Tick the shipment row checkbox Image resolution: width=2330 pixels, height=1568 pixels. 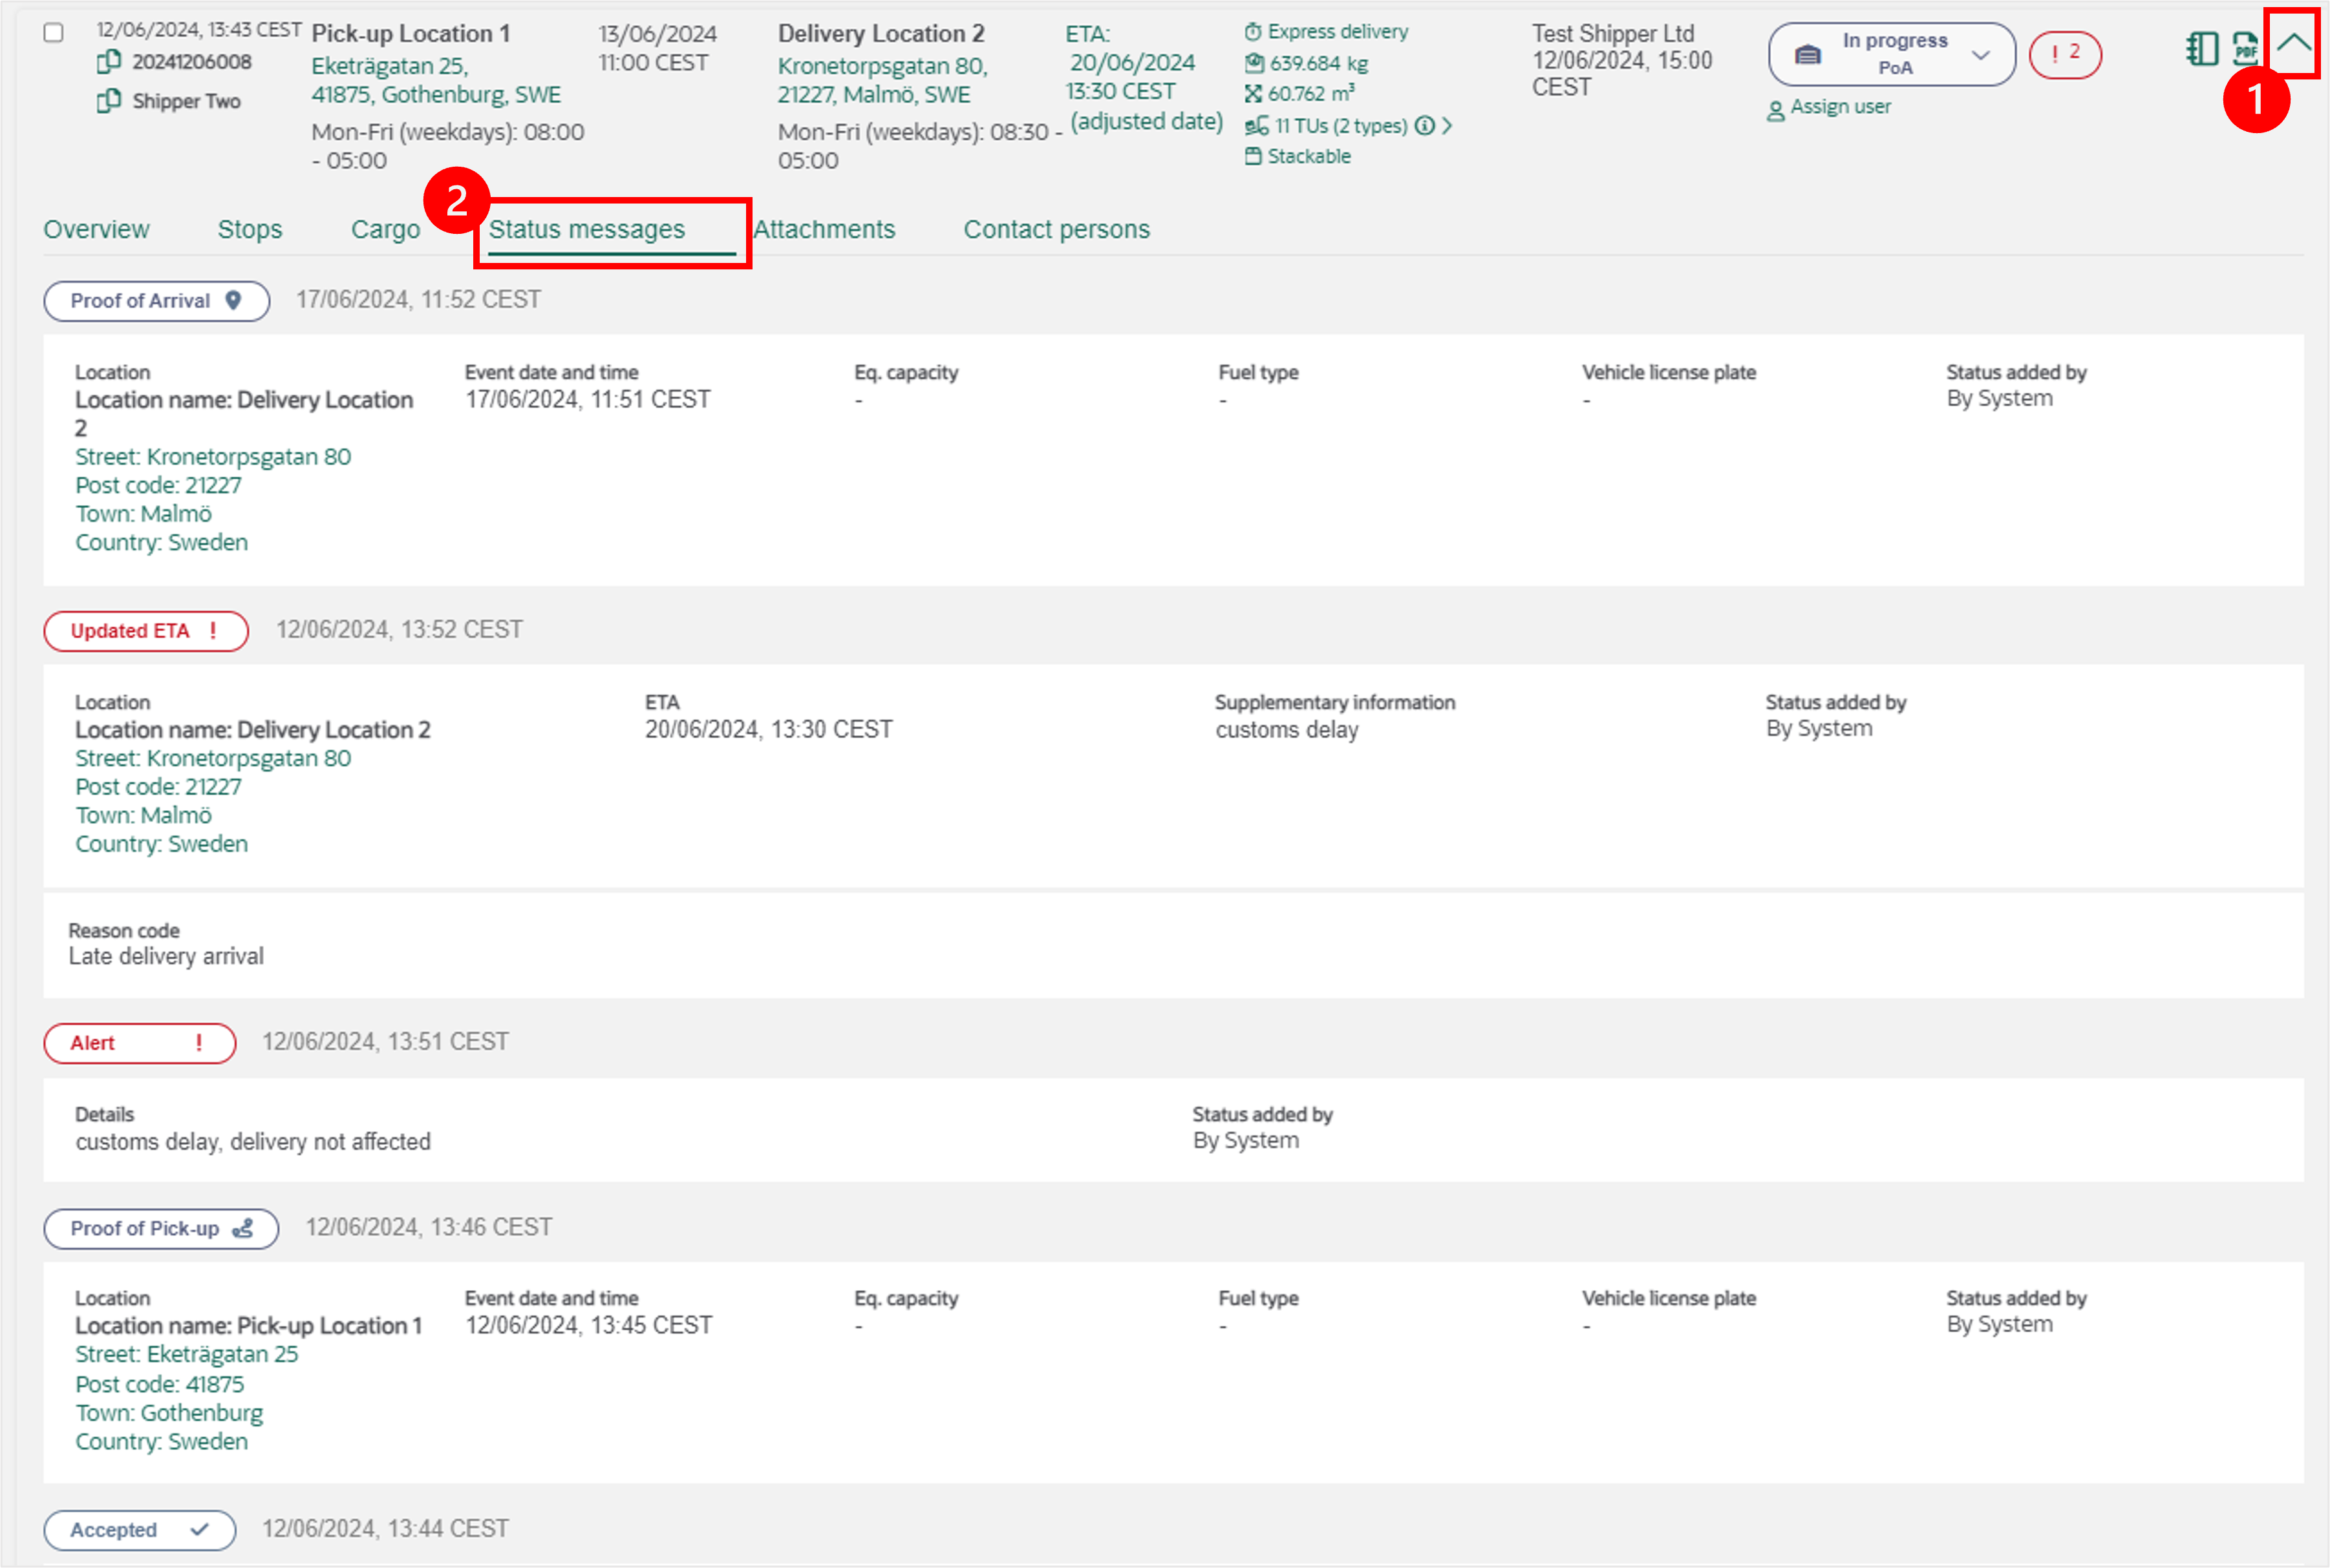(54, 33)
